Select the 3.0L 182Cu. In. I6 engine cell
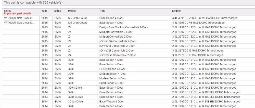 tap(201, 37)
